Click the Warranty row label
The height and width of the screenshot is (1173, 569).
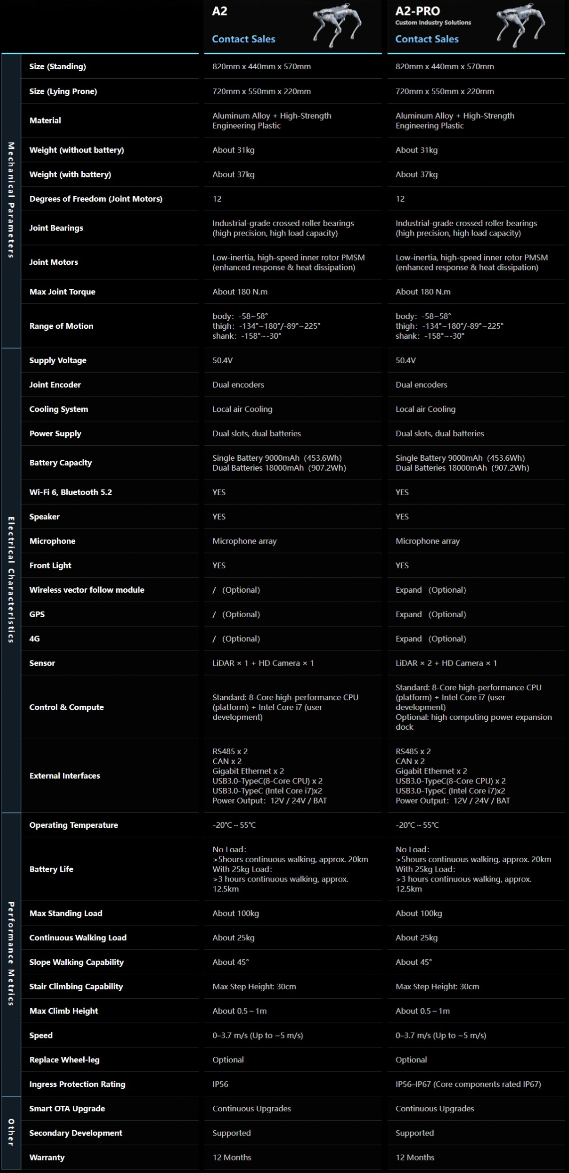(x=47, y=1157)
